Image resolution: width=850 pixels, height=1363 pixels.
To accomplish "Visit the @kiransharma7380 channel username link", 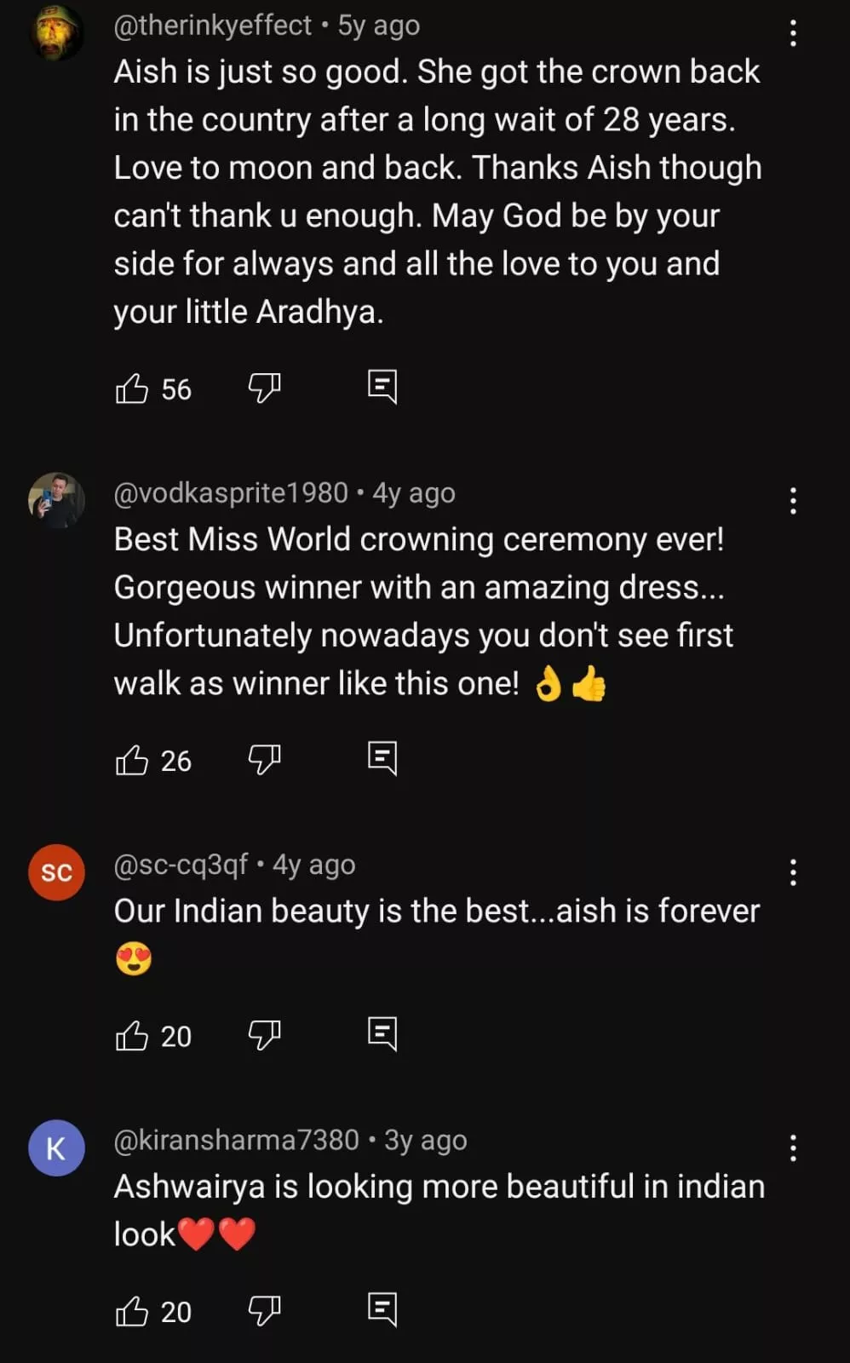I will click(236, 1140).
